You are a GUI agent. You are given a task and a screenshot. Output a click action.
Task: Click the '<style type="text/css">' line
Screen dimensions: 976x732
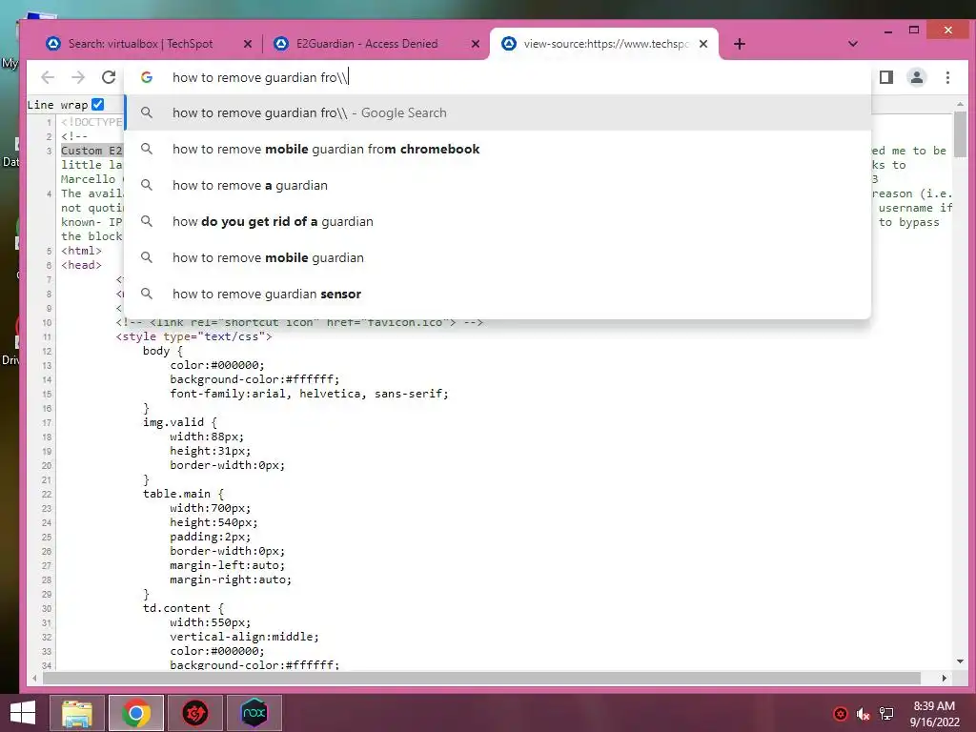coord(193,336)
